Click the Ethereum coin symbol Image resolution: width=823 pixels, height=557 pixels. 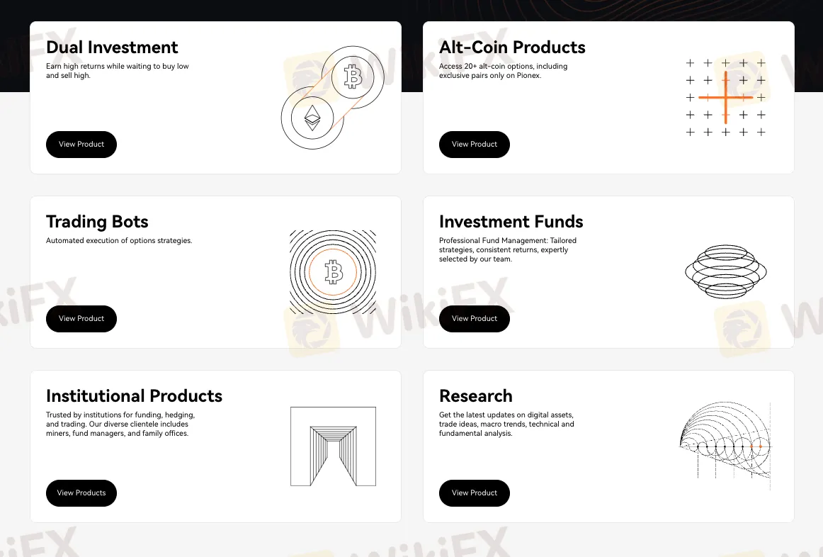click(312, 118)
